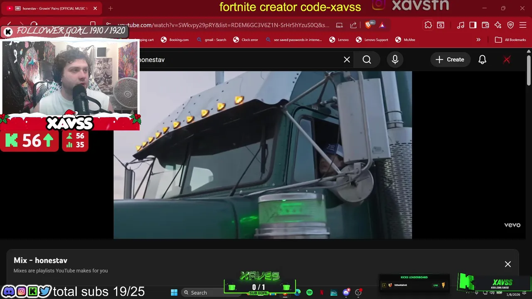Click the Mix - honestav playlist title
532x299 pixels.
[x=40, y=260]
